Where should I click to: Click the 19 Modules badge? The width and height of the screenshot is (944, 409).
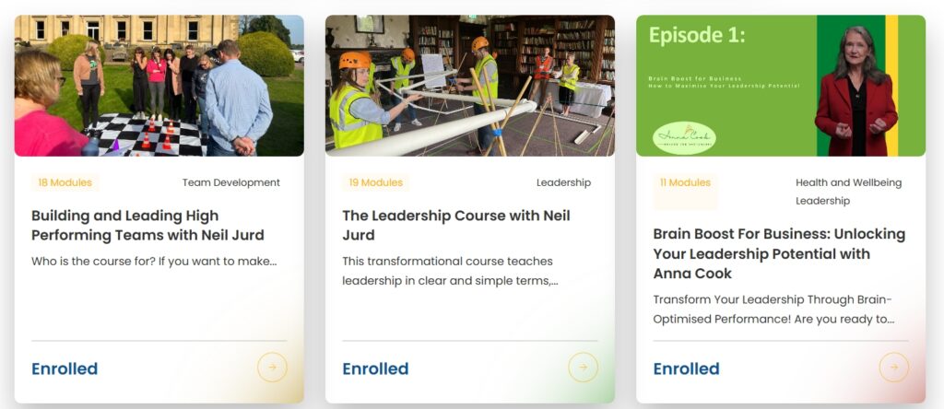(x=375, y=182)
